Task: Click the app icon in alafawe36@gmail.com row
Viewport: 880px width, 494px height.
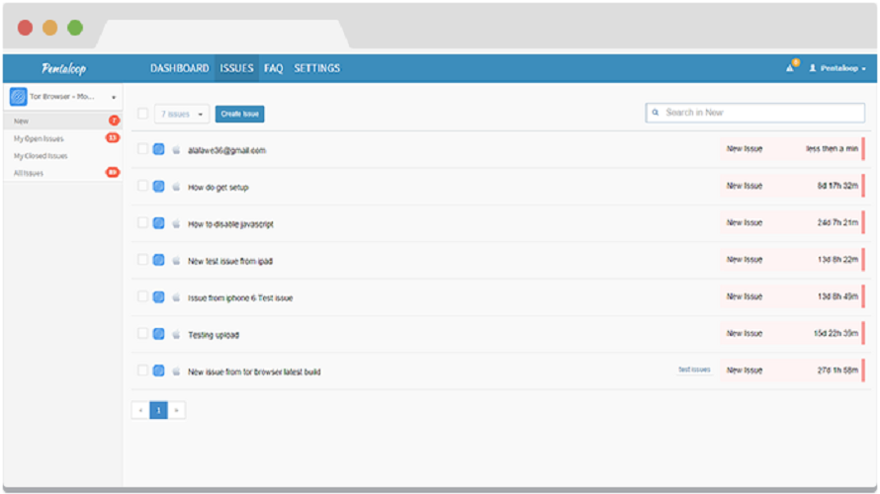Action: pos(159,149)
